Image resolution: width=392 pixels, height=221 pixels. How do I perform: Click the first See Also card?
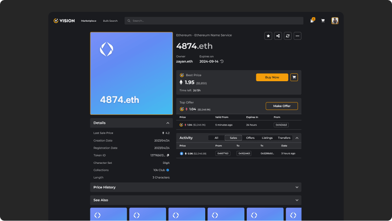(108, 214)
